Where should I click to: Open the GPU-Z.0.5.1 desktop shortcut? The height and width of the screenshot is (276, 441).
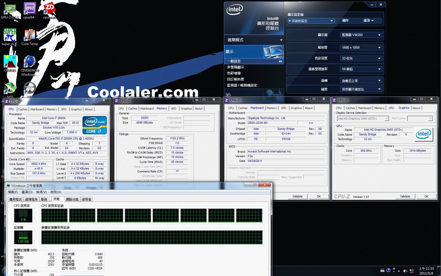pos(10,11)
